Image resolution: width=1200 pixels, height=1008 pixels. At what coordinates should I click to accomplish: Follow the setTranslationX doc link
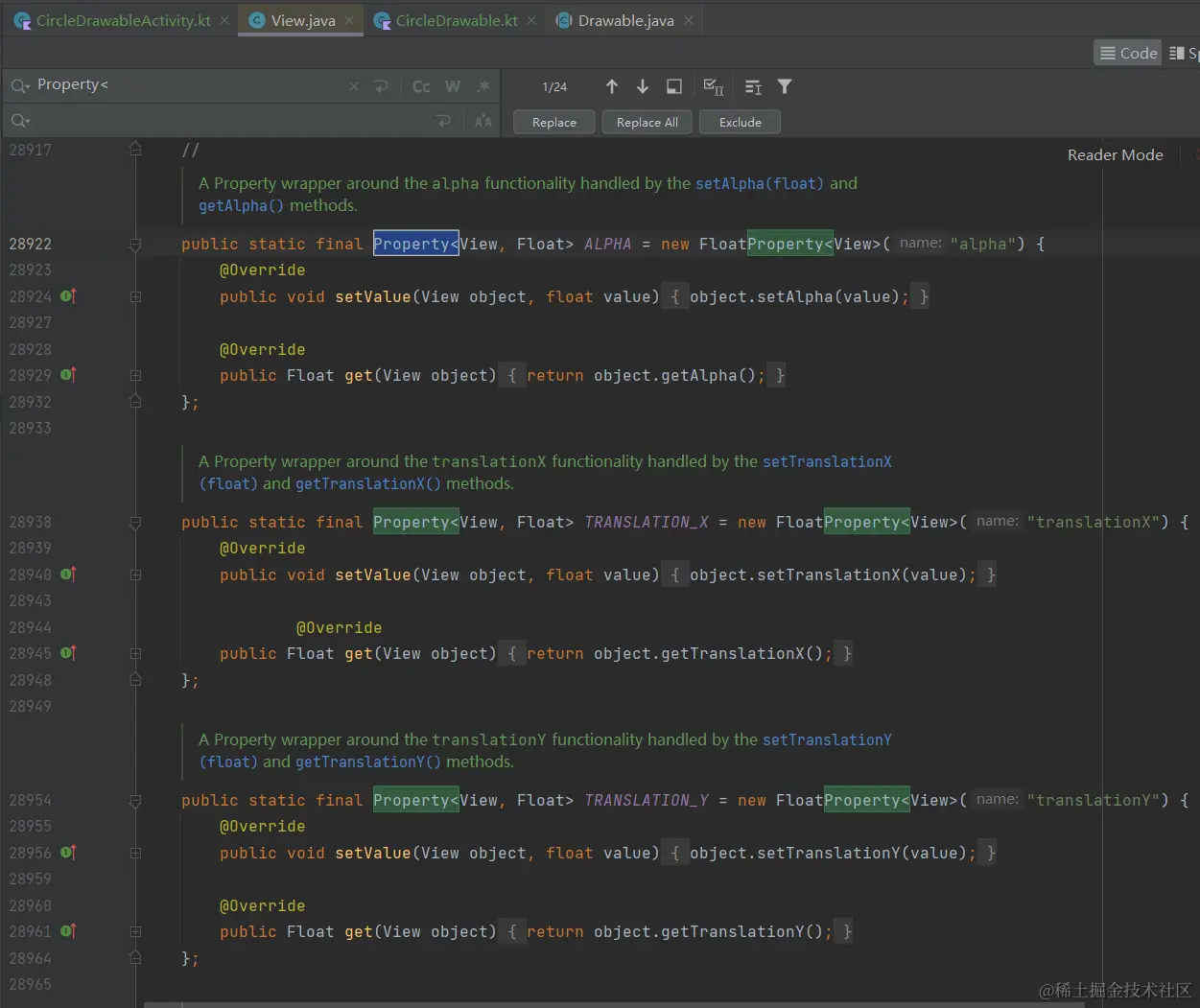tap(827, 461)
